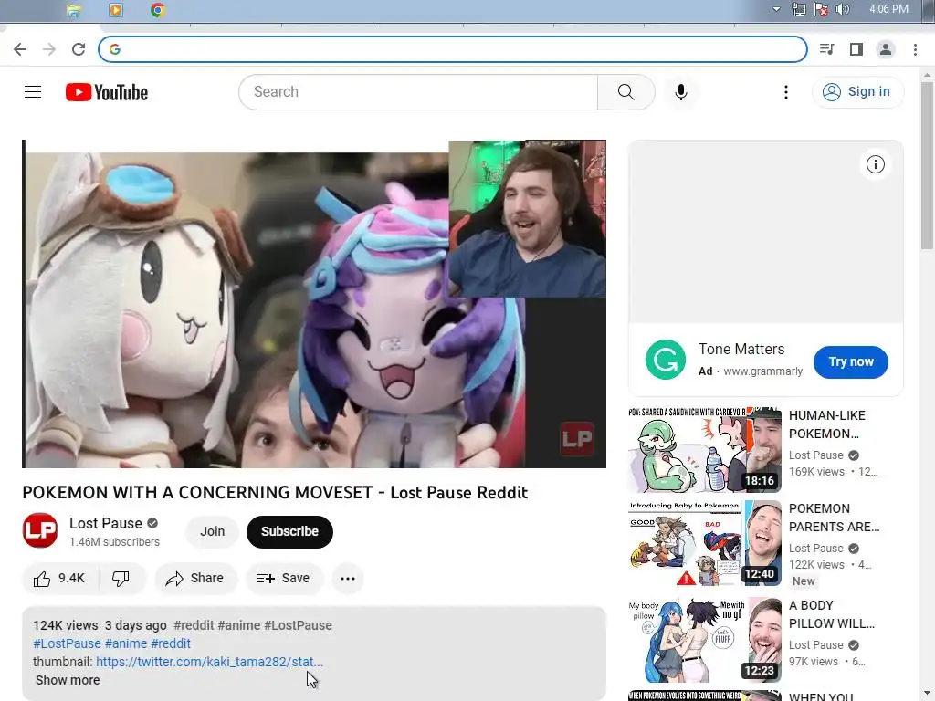The image size is (935, 701).
Task: Go back with the browser back arrow
Action: click(x=20, y=49)
